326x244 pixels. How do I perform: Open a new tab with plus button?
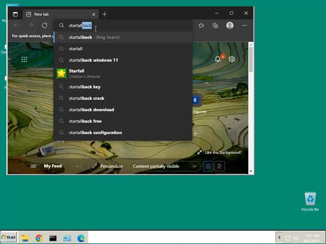(x=104, y=14)
